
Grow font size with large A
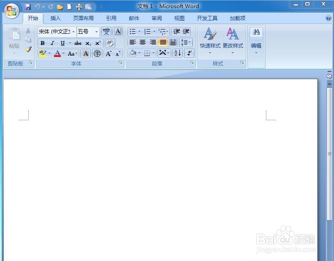point(108,53)
